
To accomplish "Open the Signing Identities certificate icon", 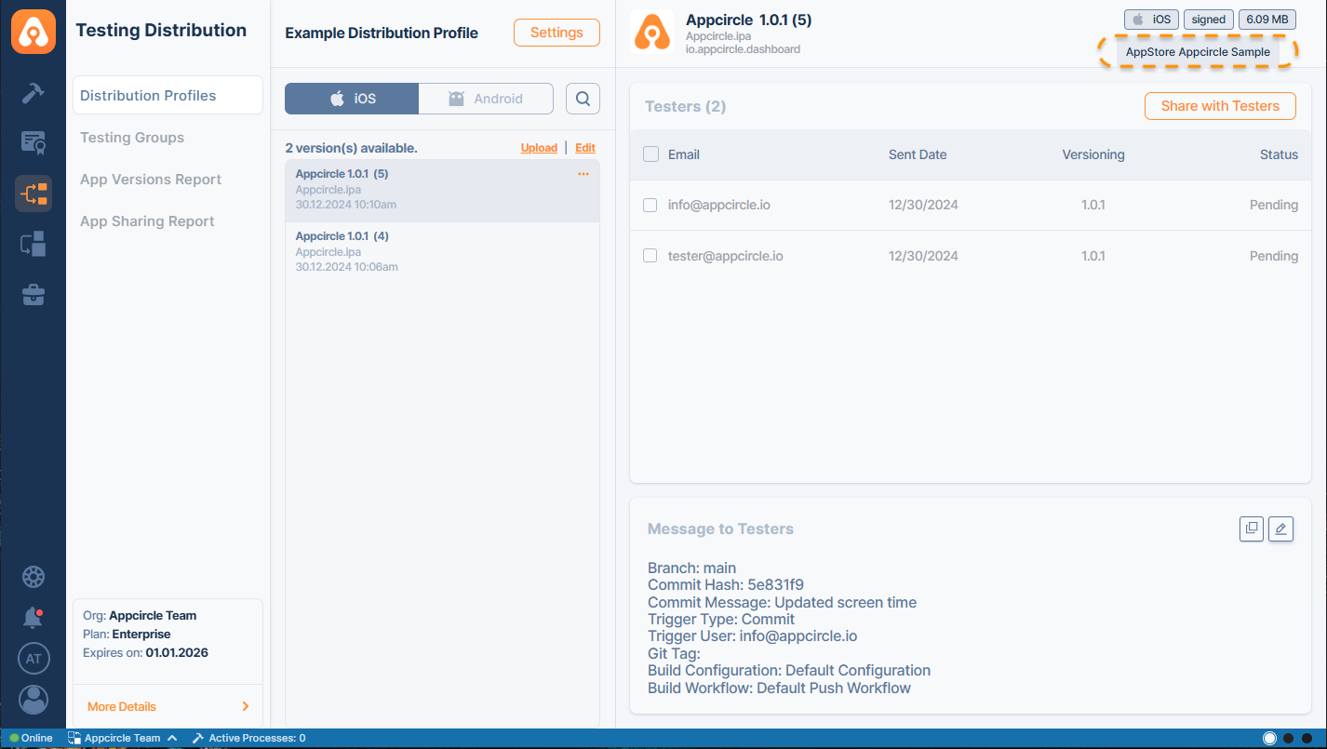I will [34, 143].
